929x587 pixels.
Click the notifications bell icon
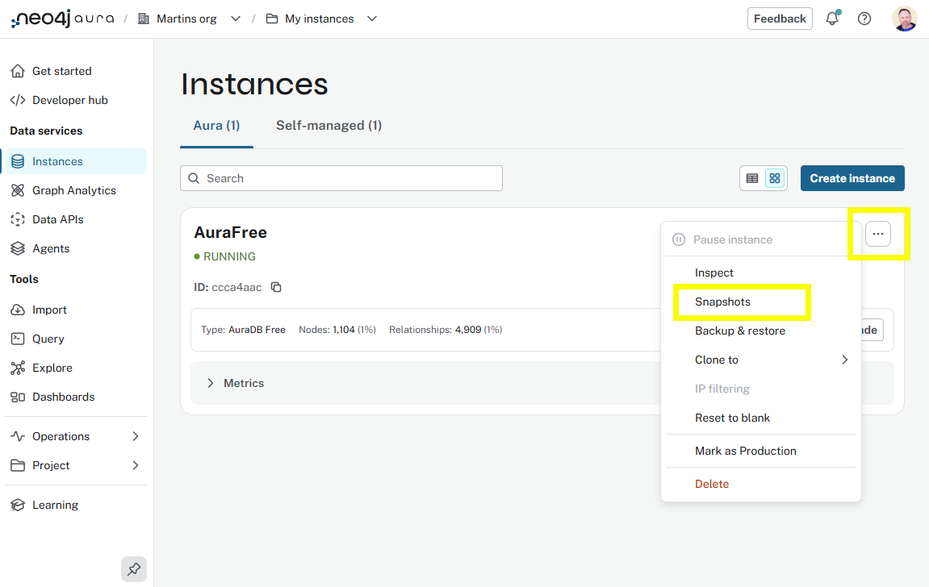pyautogui.click(x=832, y=19)
